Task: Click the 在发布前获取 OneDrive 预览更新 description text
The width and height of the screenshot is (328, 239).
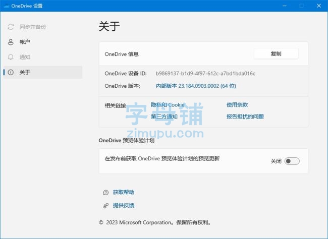Action: pos(162,158)
